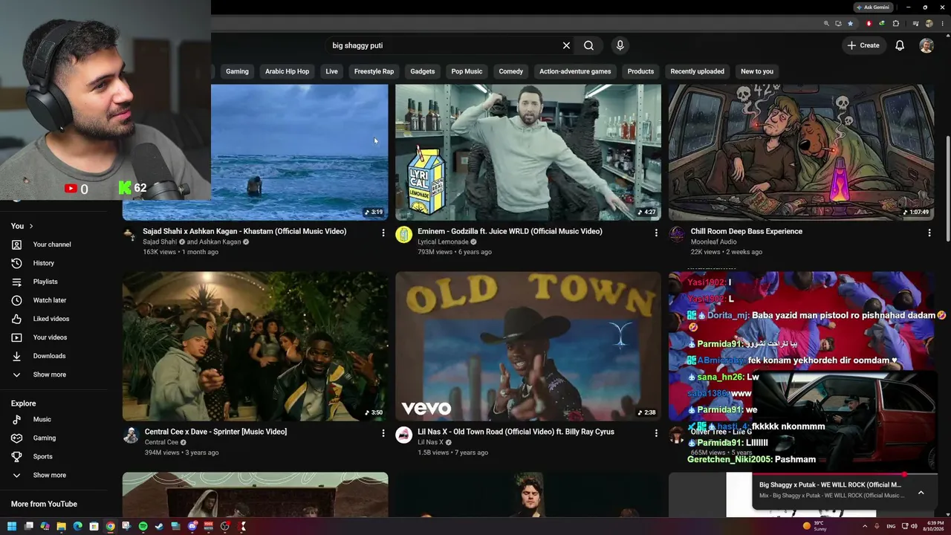Select the Live filter chip
951x535 pixels.
pos(331,71)
